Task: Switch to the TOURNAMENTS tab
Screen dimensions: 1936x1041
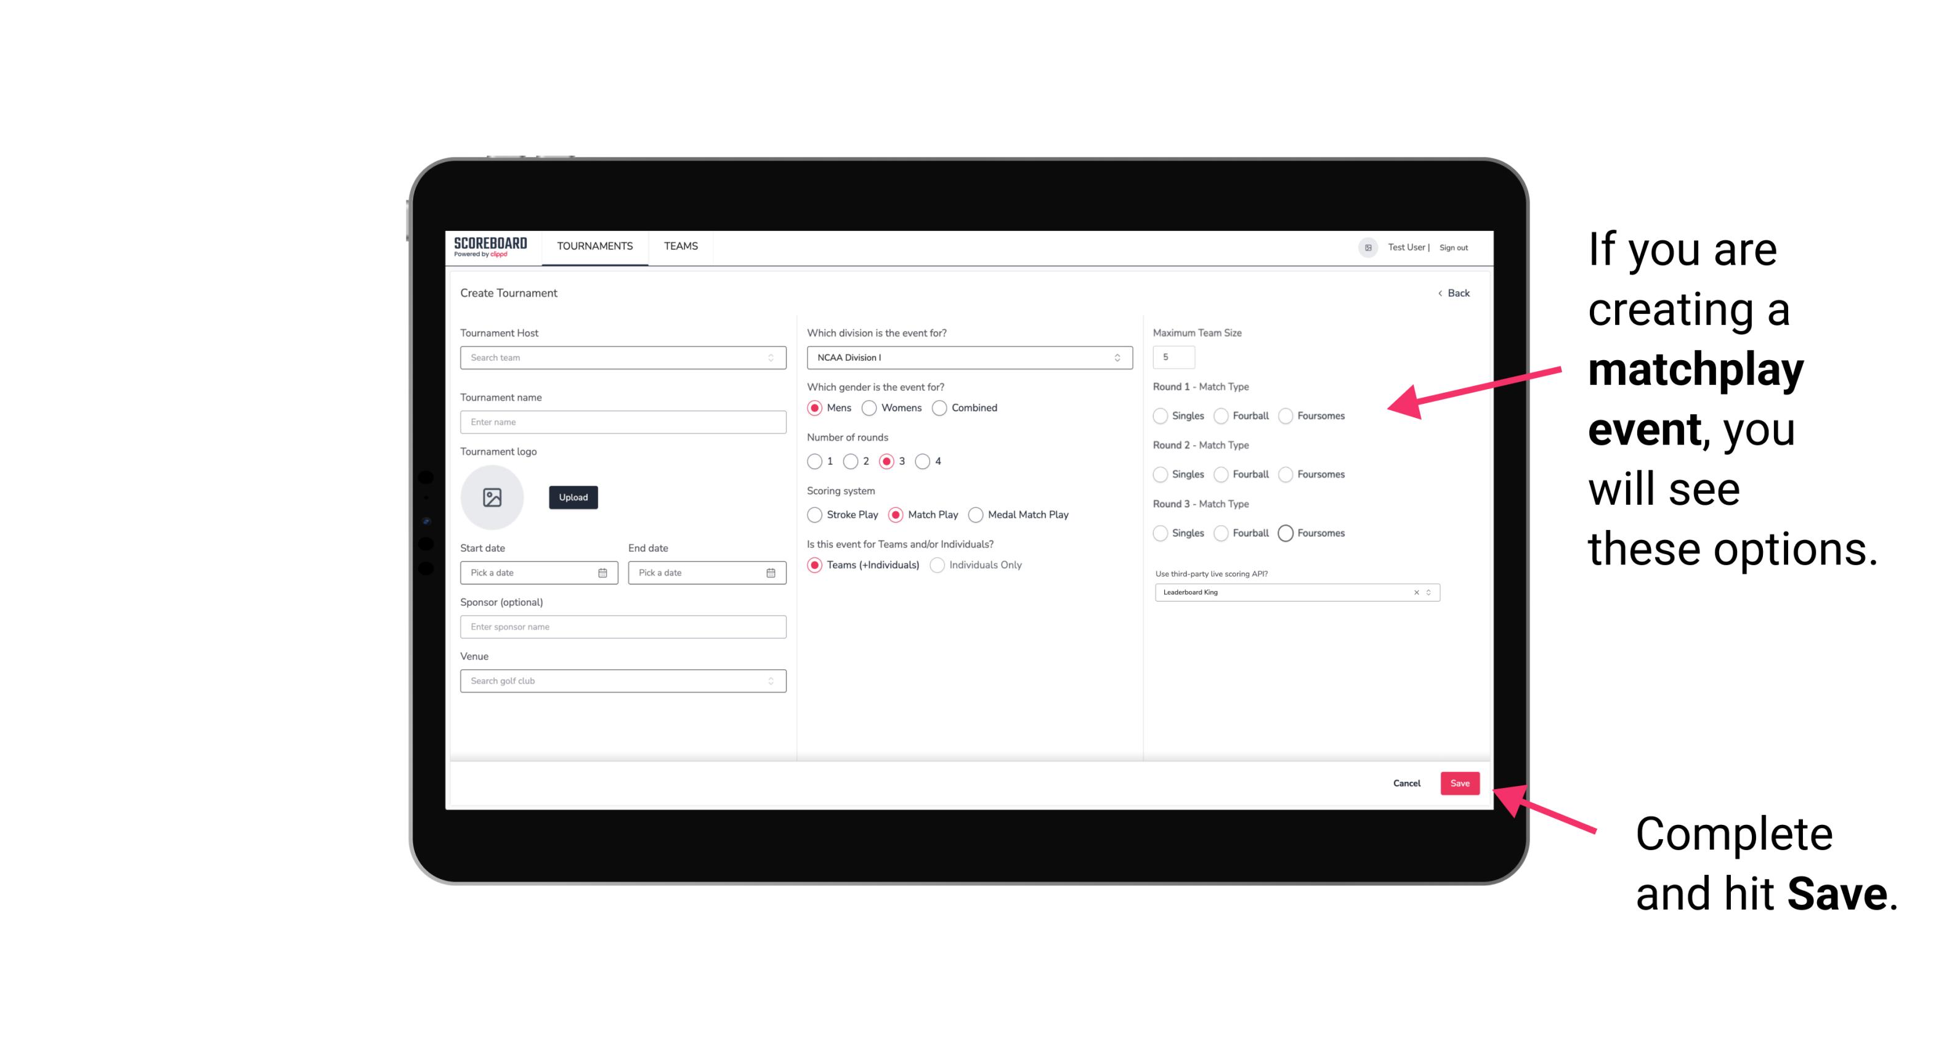Action: (595, 246)
